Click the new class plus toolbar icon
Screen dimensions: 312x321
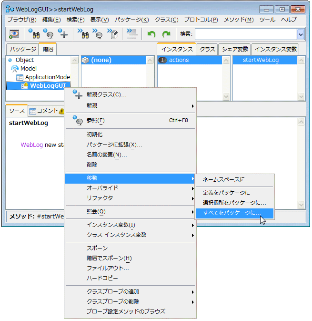tap(63, 34)
